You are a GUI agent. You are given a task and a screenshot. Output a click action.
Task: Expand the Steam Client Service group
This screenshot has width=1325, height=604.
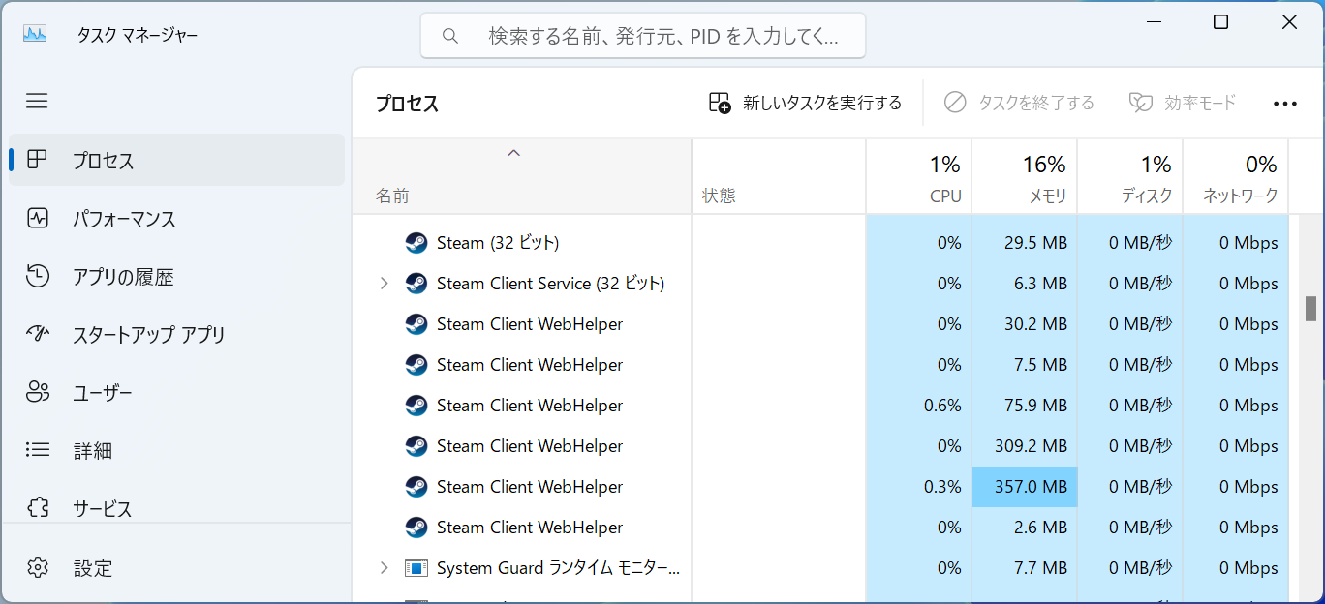[384, 284]
